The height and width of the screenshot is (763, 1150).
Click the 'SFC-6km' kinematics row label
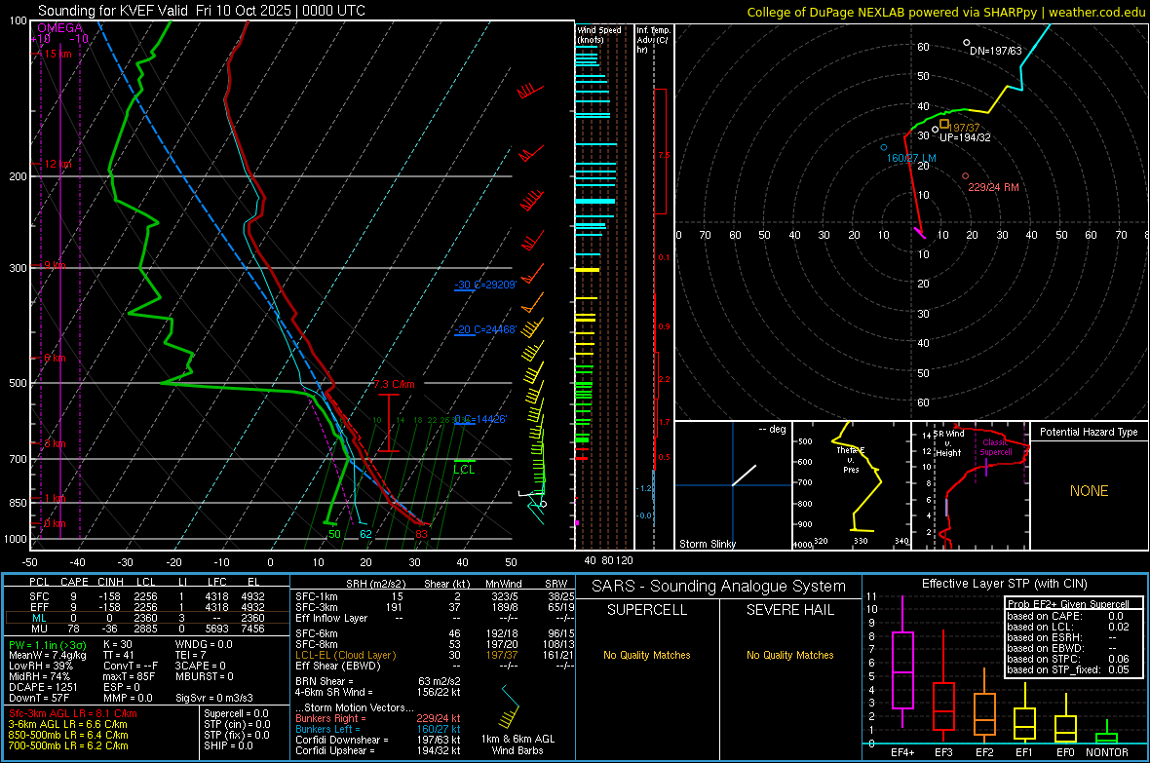tap(316, 633)
